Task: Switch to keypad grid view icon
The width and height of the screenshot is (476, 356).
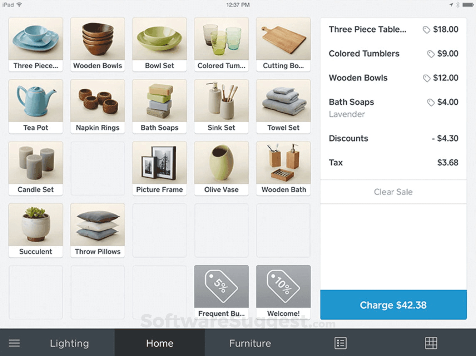Action: pos(431,342)
